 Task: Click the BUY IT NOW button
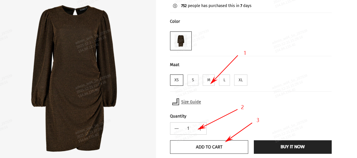[293, 147]
